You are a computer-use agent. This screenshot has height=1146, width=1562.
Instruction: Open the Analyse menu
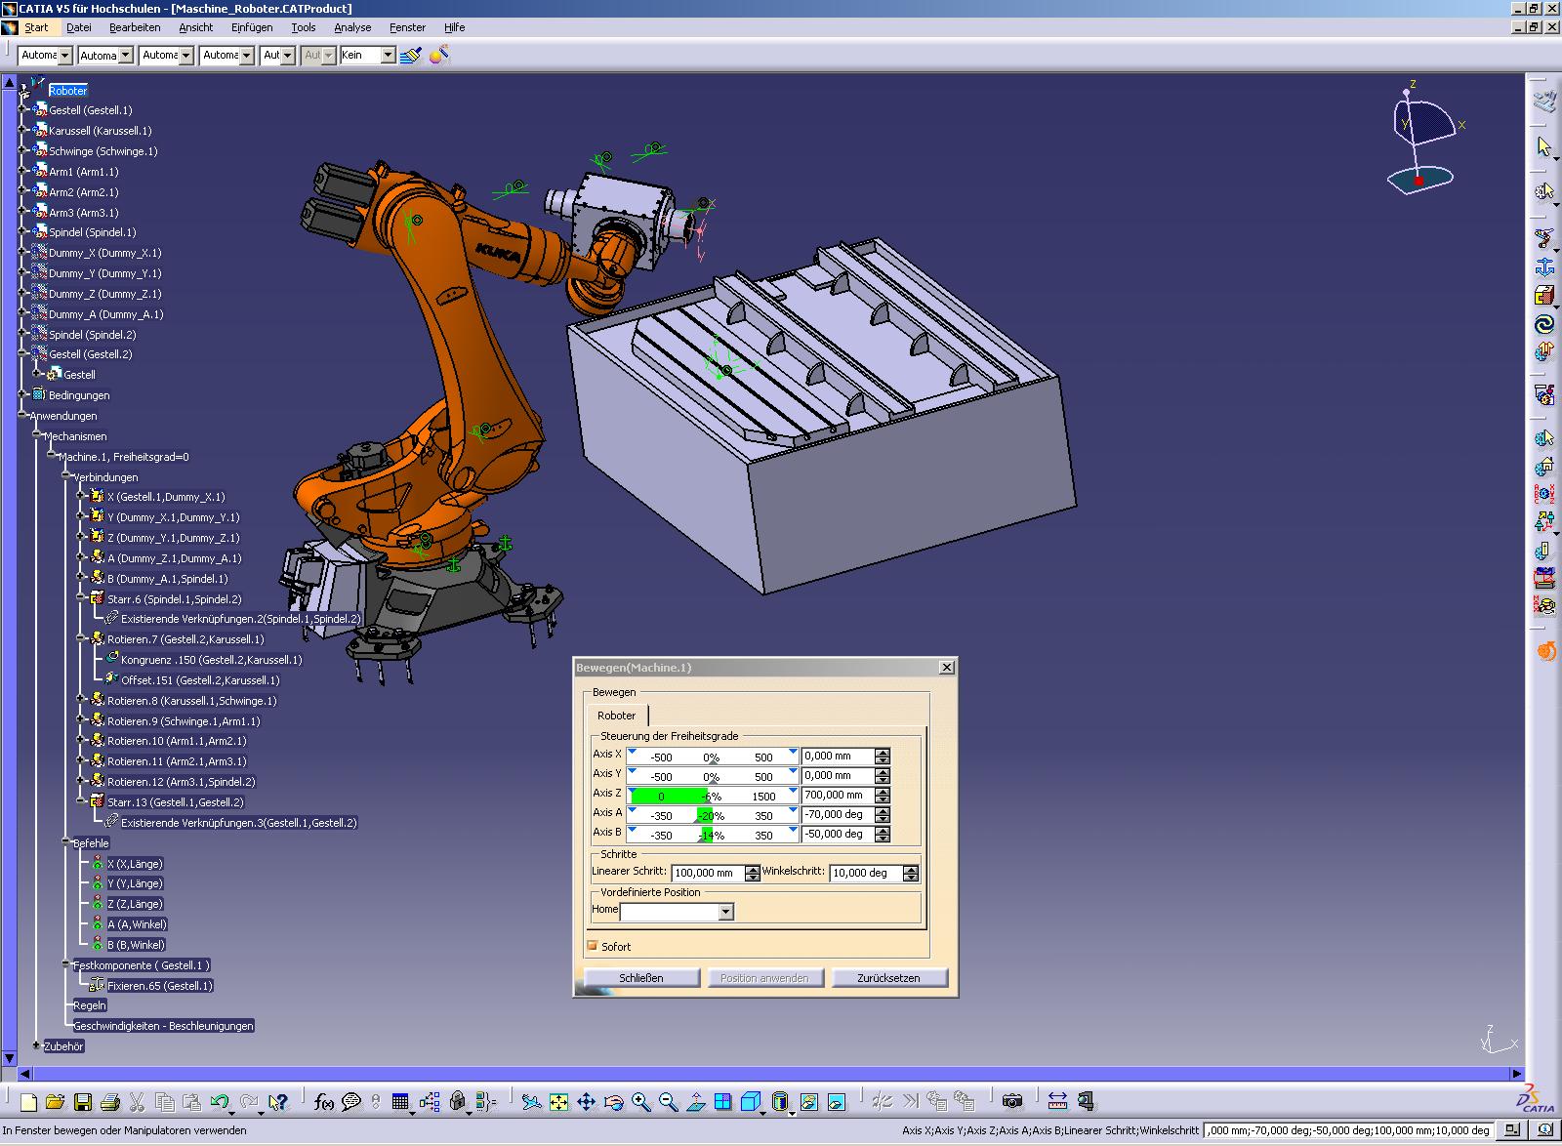[x=352, y=27]
